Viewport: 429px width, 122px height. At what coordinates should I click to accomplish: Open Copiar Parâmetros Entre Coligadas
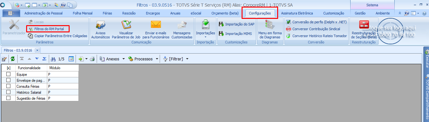click(58, 36)
